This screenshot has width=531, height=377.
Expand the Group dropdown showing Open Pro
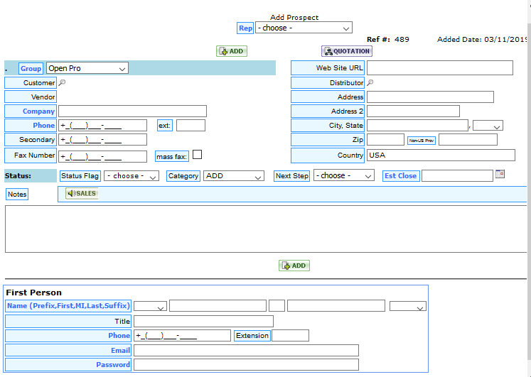tap(87, 68)
